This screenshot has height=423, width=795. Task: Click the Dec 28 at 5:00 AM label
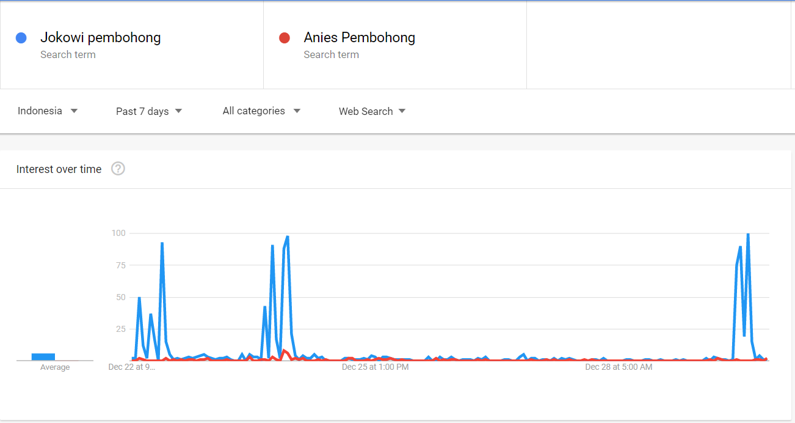click(619, 367)
